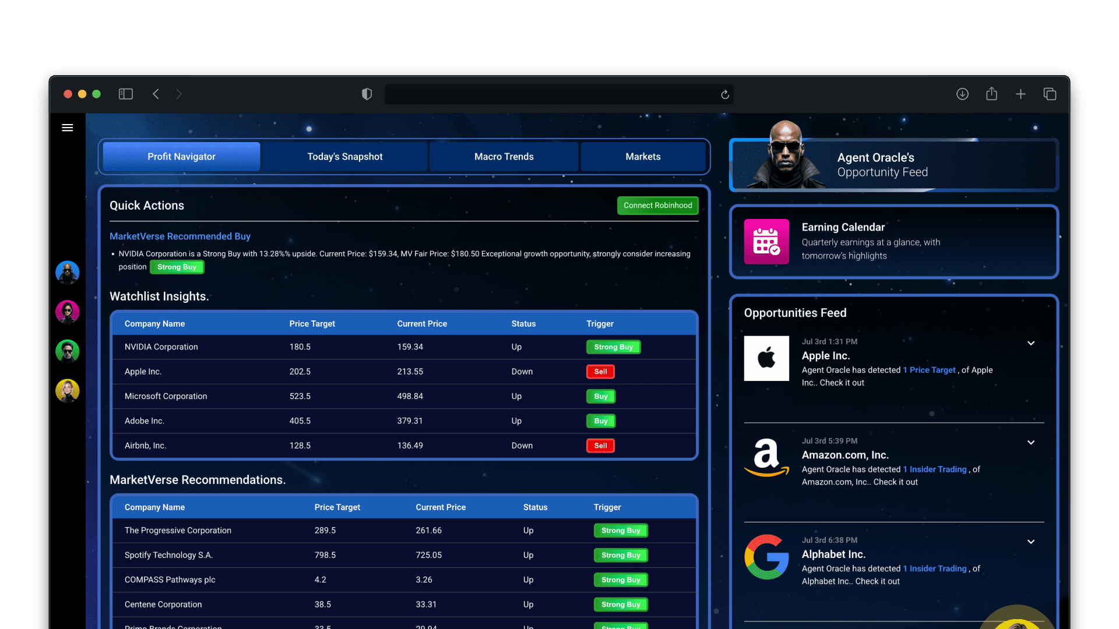This screenshot has height=629, width=1119.
Task: Select the pink-background avatar in left sidebar
Action: pyautogui.click(x=68, y=312)
